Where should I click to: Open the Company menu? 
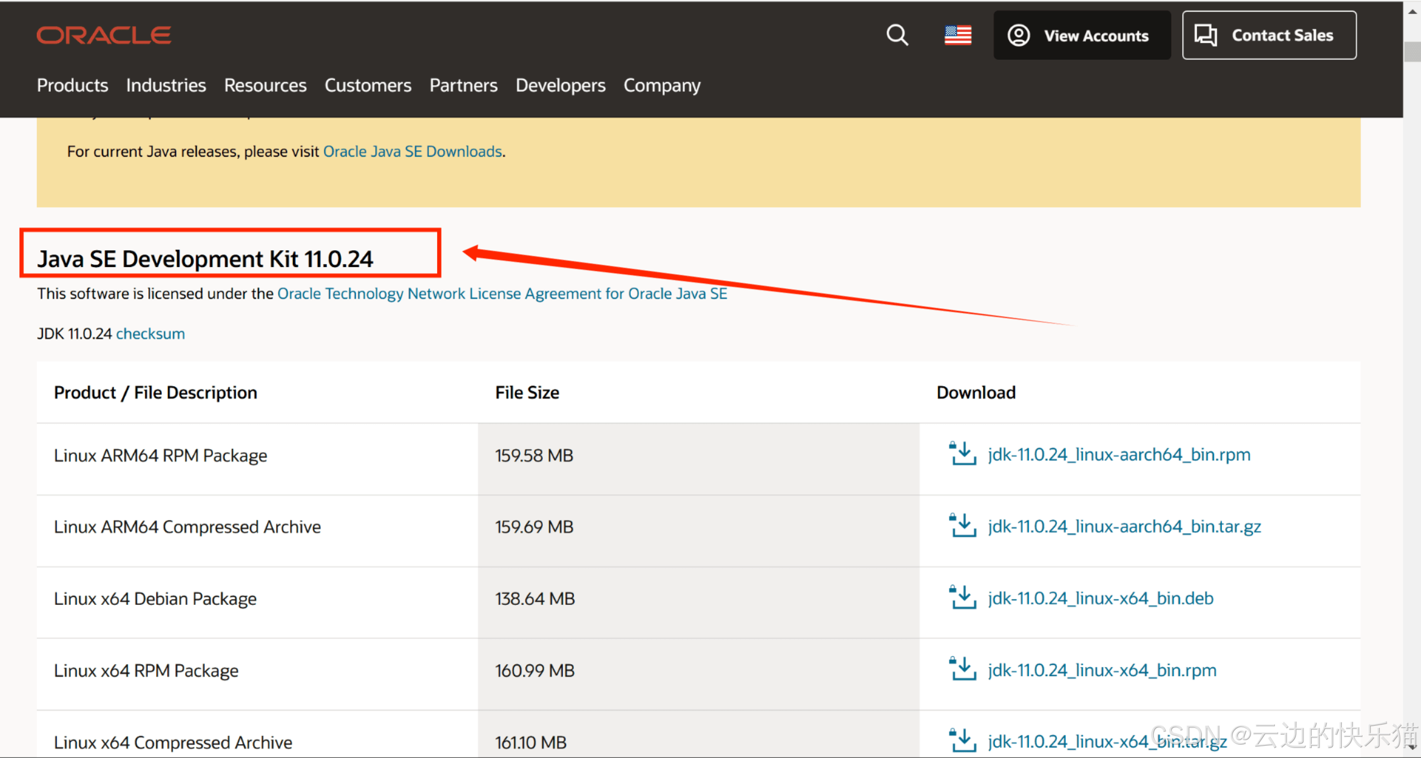(x=661, y=85)
